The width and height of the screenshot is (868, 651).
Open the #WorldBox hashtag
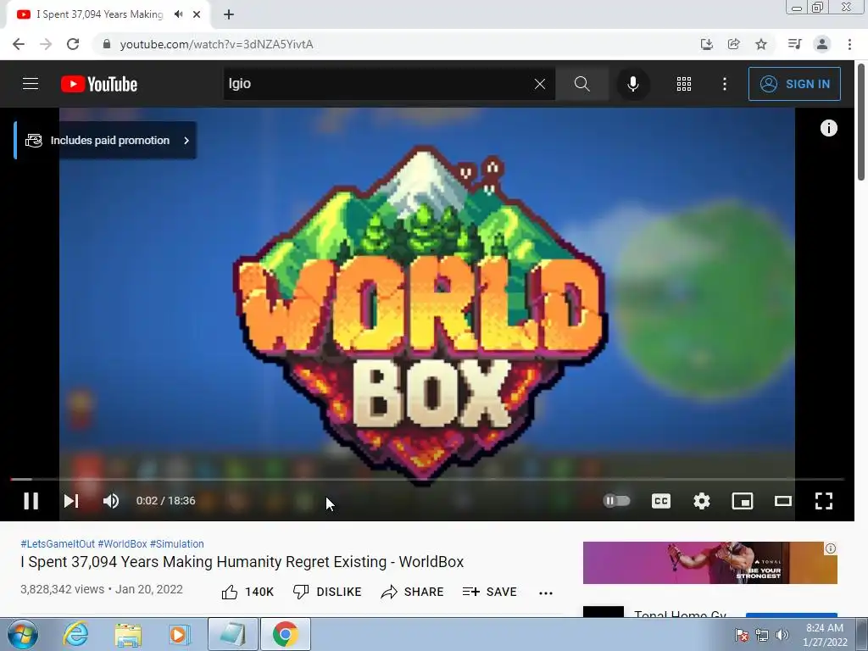coord(122,543)
